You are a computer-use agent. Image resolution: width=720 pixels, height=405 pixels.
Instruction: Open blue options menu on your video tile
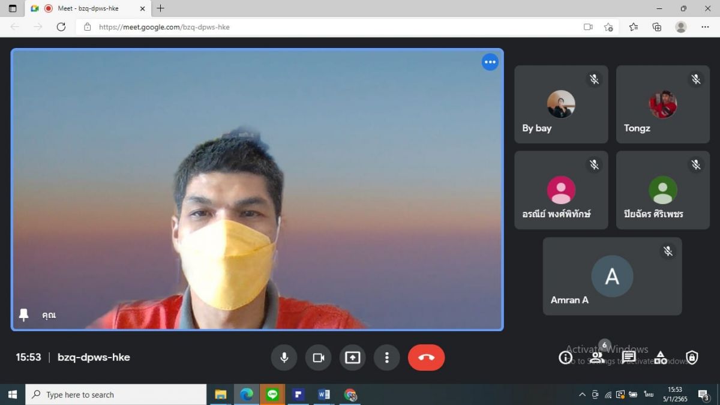[490, 62]
